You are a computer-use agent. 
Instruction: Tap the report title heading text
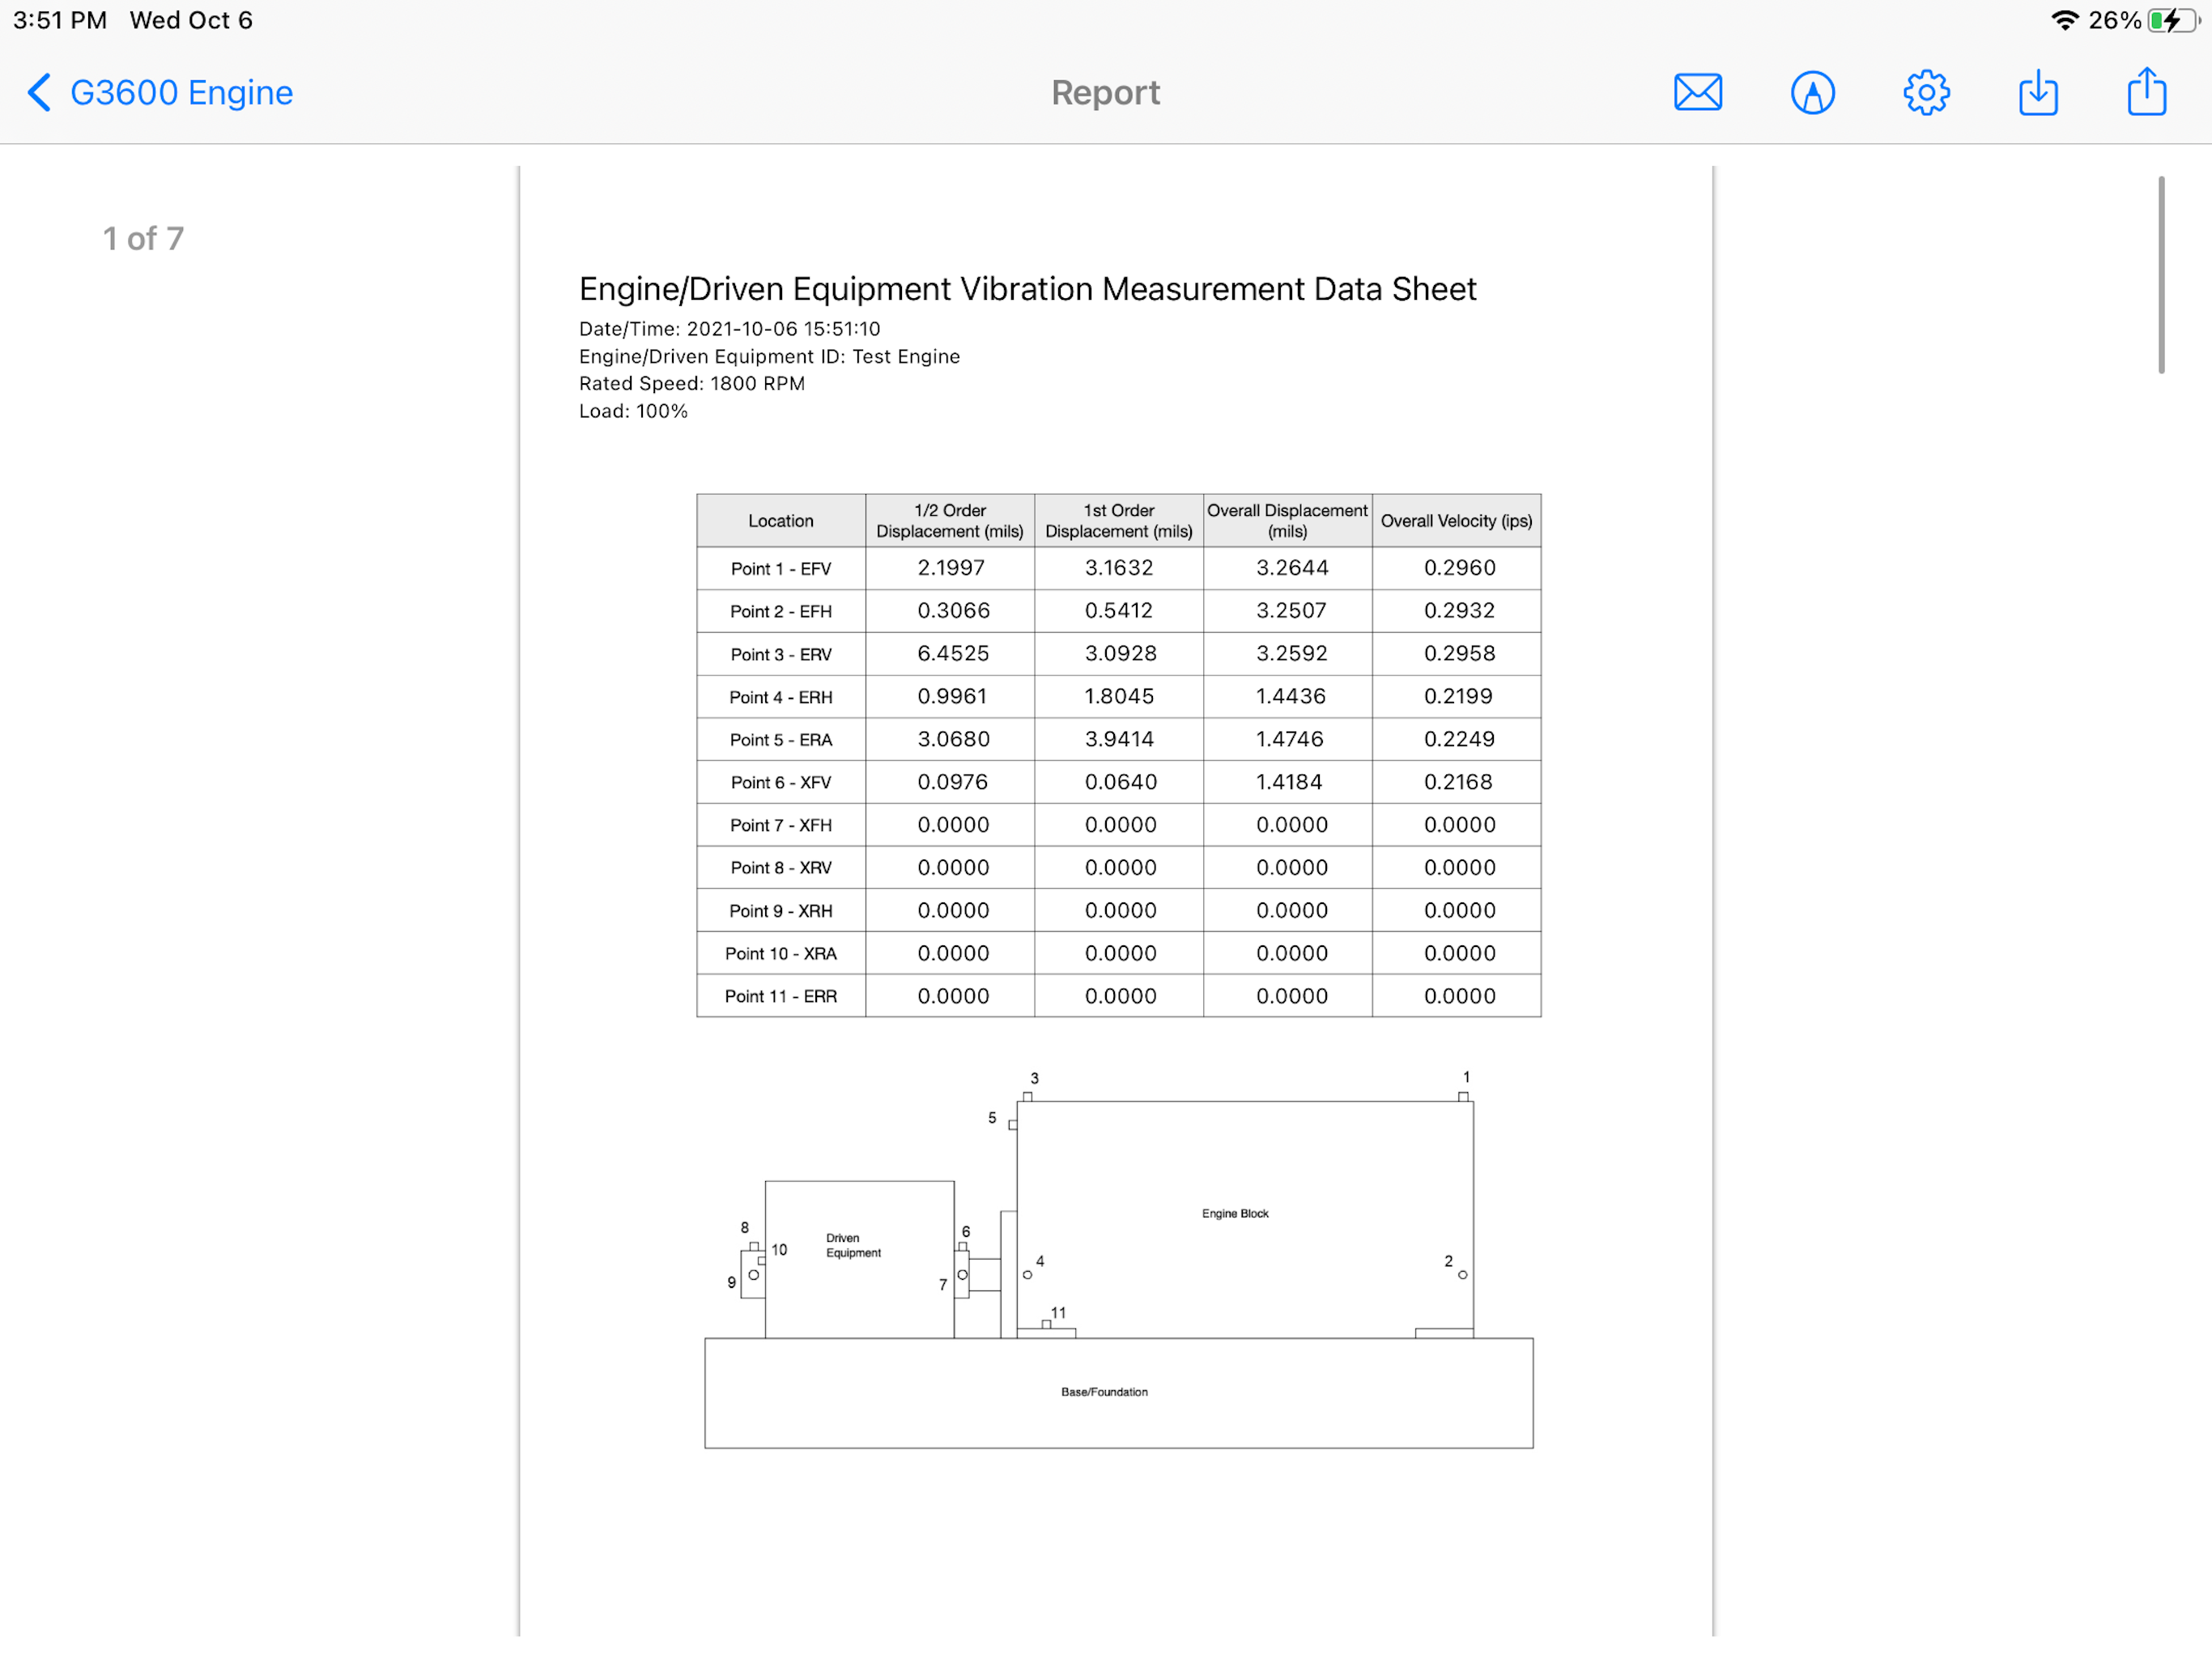pyautogui.click(x=1027, y=289)
